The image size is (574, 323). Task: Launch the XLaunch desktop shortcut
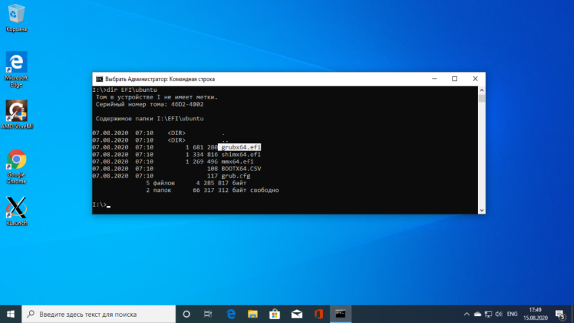point(16,209)
